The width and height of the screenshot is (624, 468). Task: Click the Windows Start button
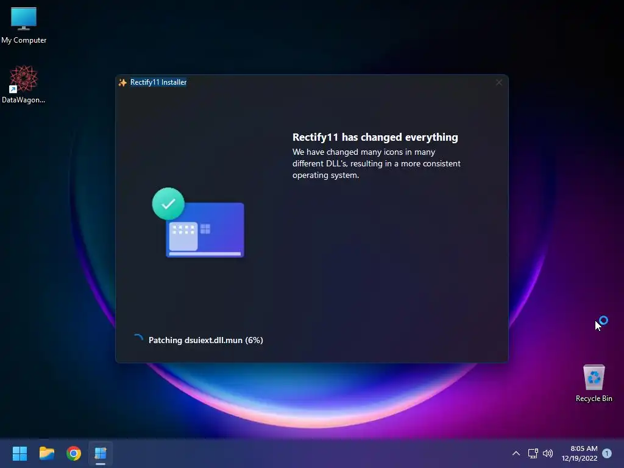point(19,453)
